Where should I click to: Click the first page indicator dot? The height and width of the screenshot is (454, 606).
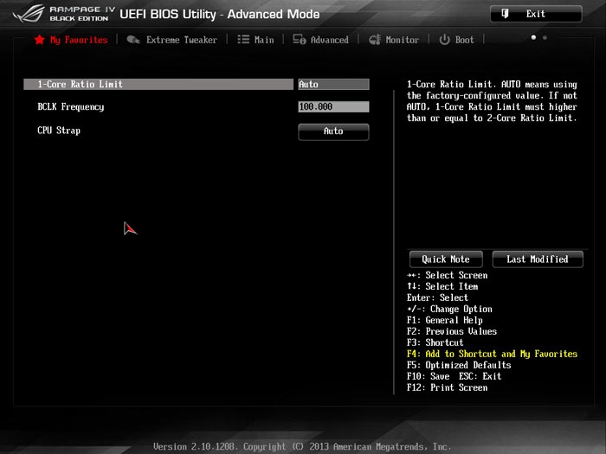[533, 37]
